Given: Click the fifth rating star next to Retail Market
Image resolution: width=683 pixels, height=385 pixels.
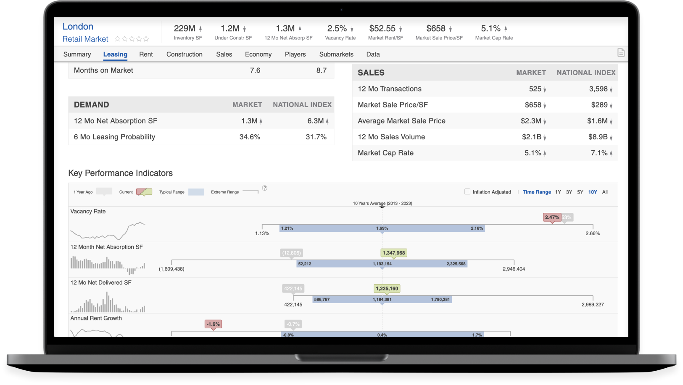Looking at the screenshot, I should [146, 39].
